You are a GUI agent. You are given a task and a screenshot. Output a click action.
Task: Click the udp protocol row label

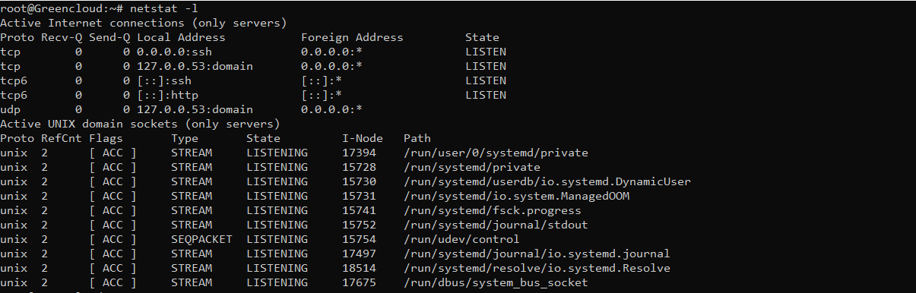10,109
